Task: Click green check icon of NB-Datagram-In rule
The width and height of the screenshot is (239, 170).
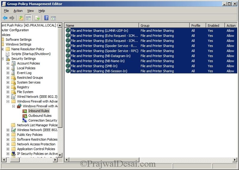Action: click(68, 56)
